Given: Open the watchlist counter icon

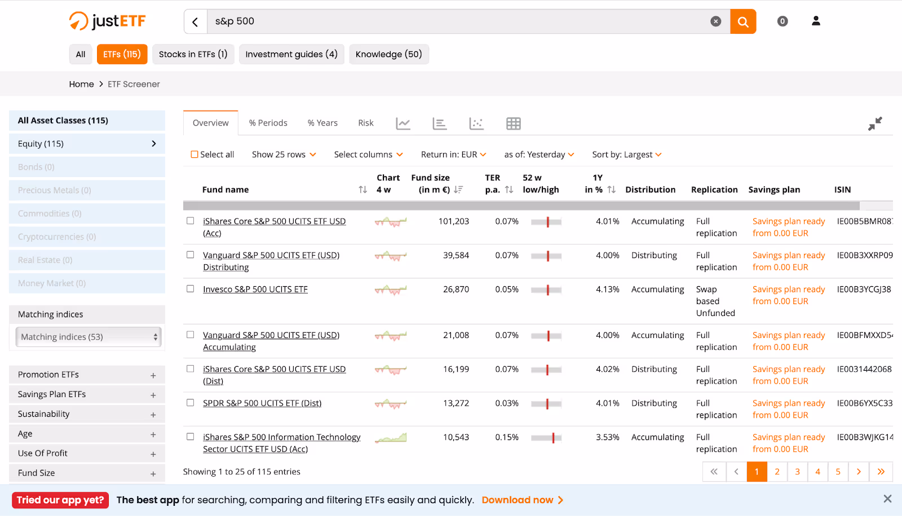Looking at the screenshot, I should (x=782, y=21).
